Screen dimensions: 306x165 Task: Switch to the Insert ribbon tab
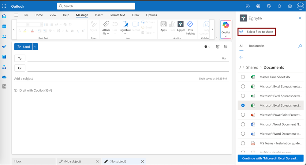99,15
